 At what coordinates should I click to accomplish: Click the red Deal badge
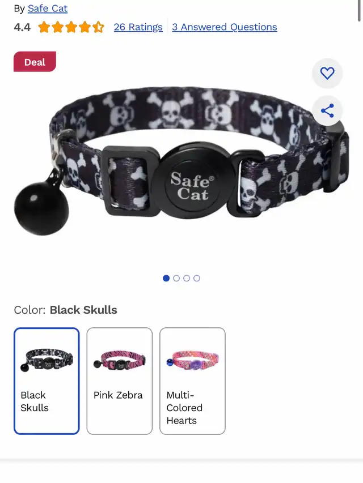[x=35, y=62]
